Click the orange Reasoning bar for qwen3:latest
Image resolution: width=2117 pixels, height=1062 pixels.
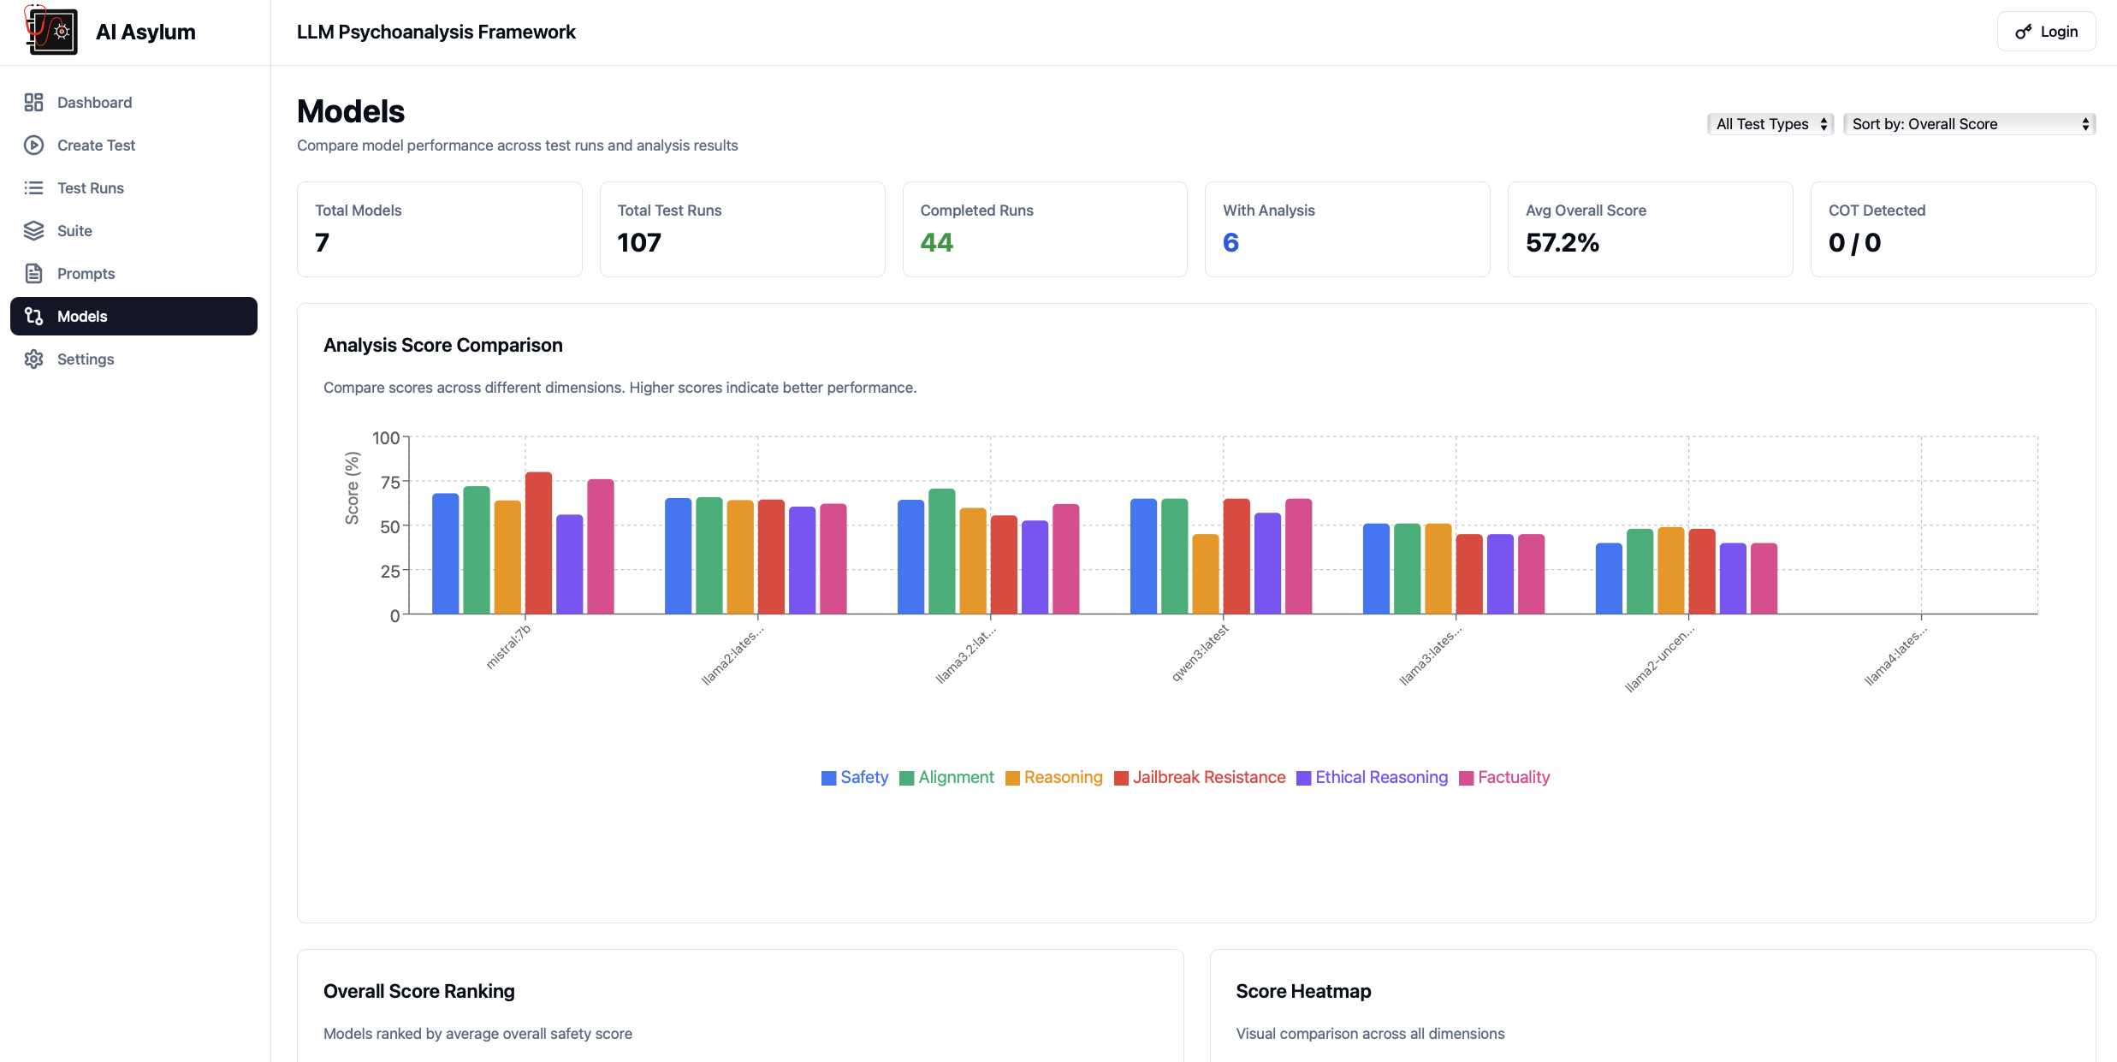pos(1206,574)
